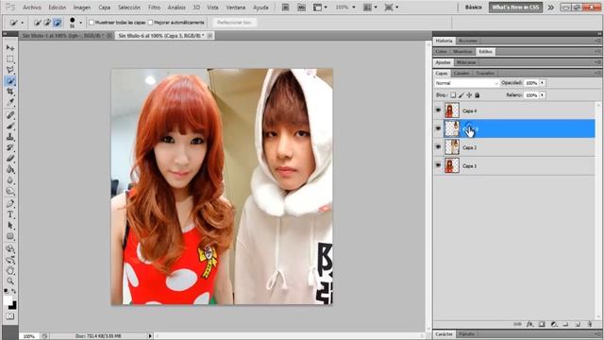Expand more workspaces chevron
The width and height of the screenshot is (604, 340).
[551, 8]
